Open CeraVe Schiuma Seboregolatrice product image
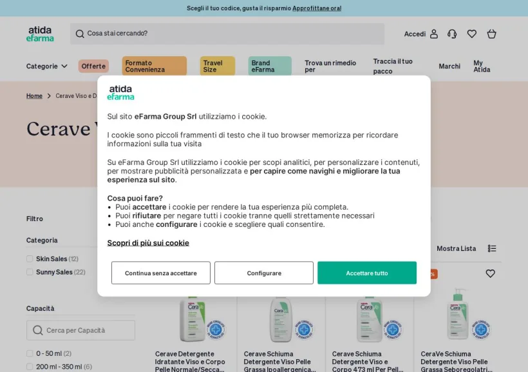 click(x=458, y=314)
